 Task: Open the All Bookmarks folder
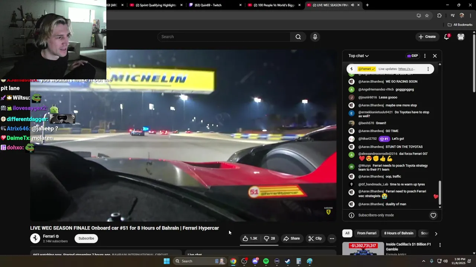(x=460, y=25)
